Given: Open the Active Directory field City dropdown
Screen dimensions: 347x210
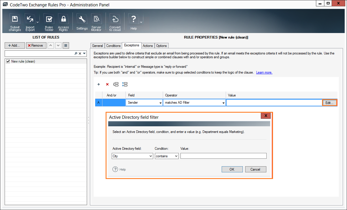Looking at the screenshot, I should point(132,156).
